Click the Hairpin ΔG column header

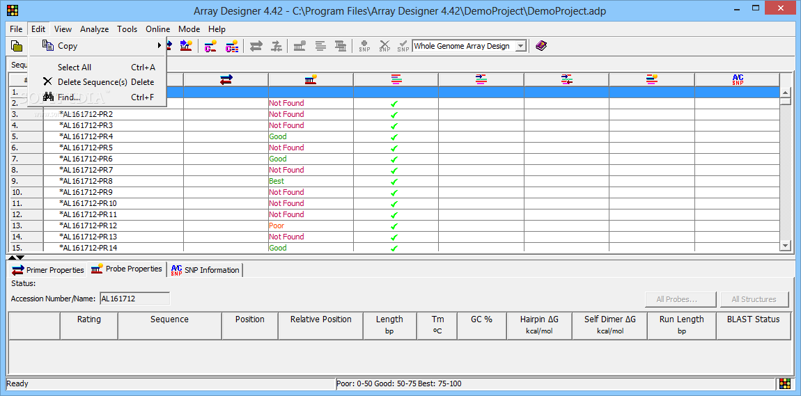539,326
